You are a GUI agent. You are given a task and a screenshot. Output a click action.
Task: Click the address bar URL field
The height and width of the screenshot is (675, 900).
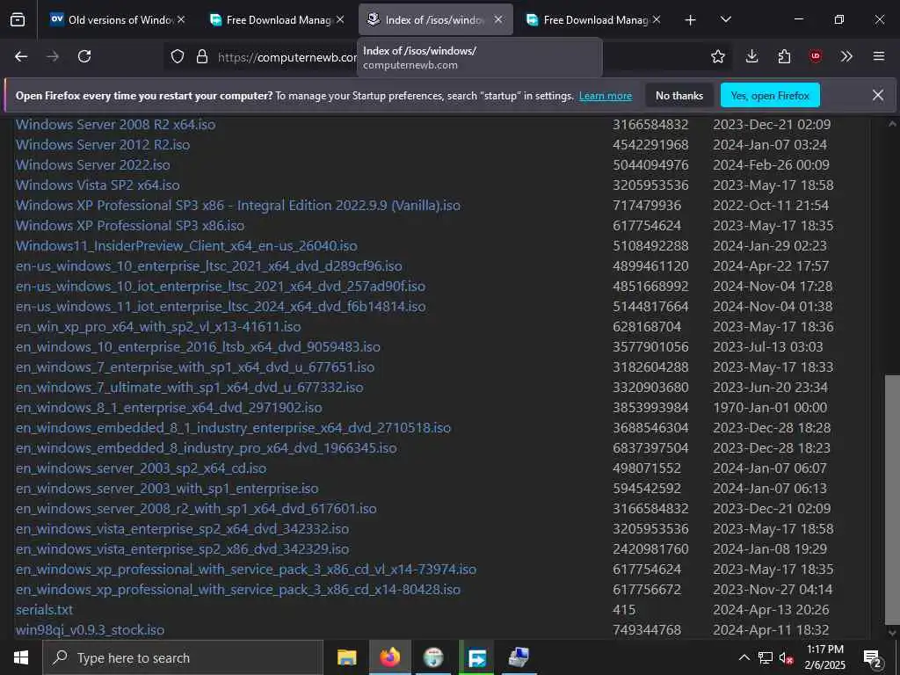pos(287,57)
